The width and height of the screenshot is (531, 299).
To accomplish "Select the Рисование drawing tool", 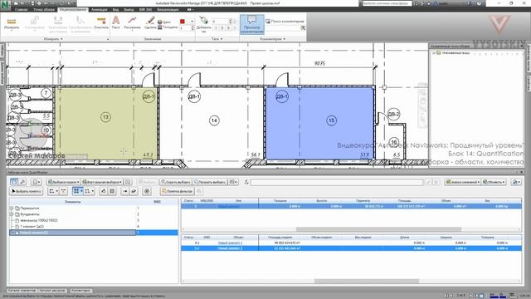I will click(132, 23).
